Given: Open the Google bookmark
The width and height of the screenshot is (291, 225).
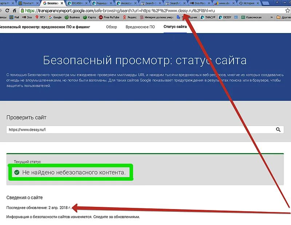Looking at the screenshot, I should click(x=55, y=17).
